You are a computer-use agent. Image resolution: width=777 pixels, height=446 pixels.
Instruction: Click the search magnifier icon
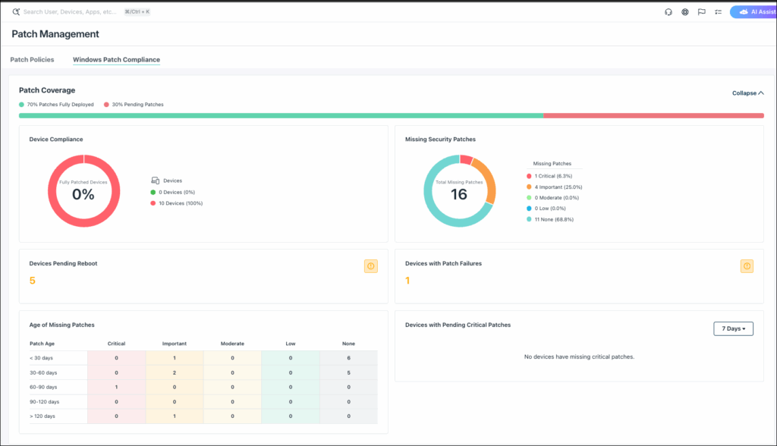tap(16, 12)
